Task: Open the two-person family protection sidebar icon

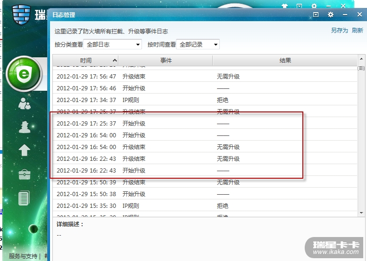Action: (25, 103)
